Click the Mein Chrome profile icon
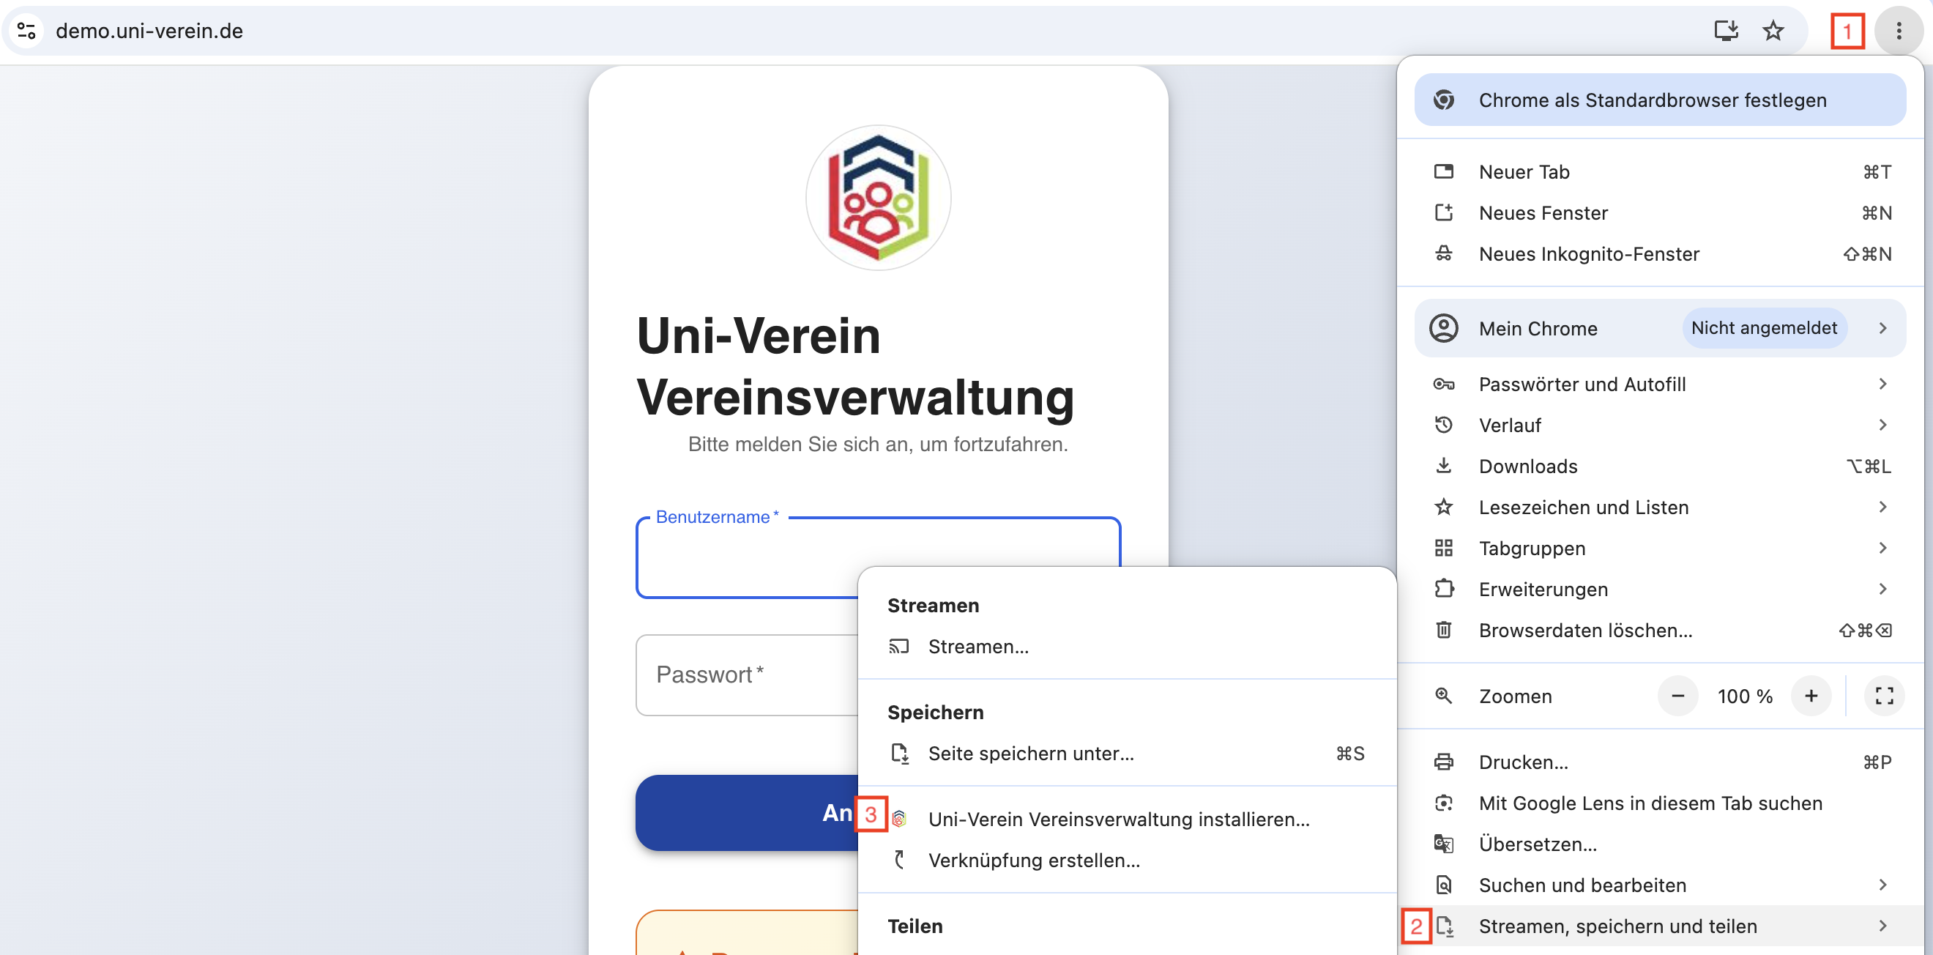This screenshot has width=1933, height=955. point(1443,328)
